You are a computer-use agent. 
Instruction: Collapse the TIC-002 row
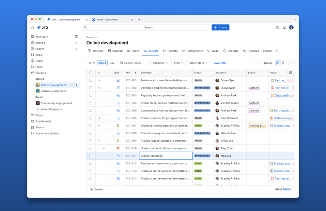99,88
